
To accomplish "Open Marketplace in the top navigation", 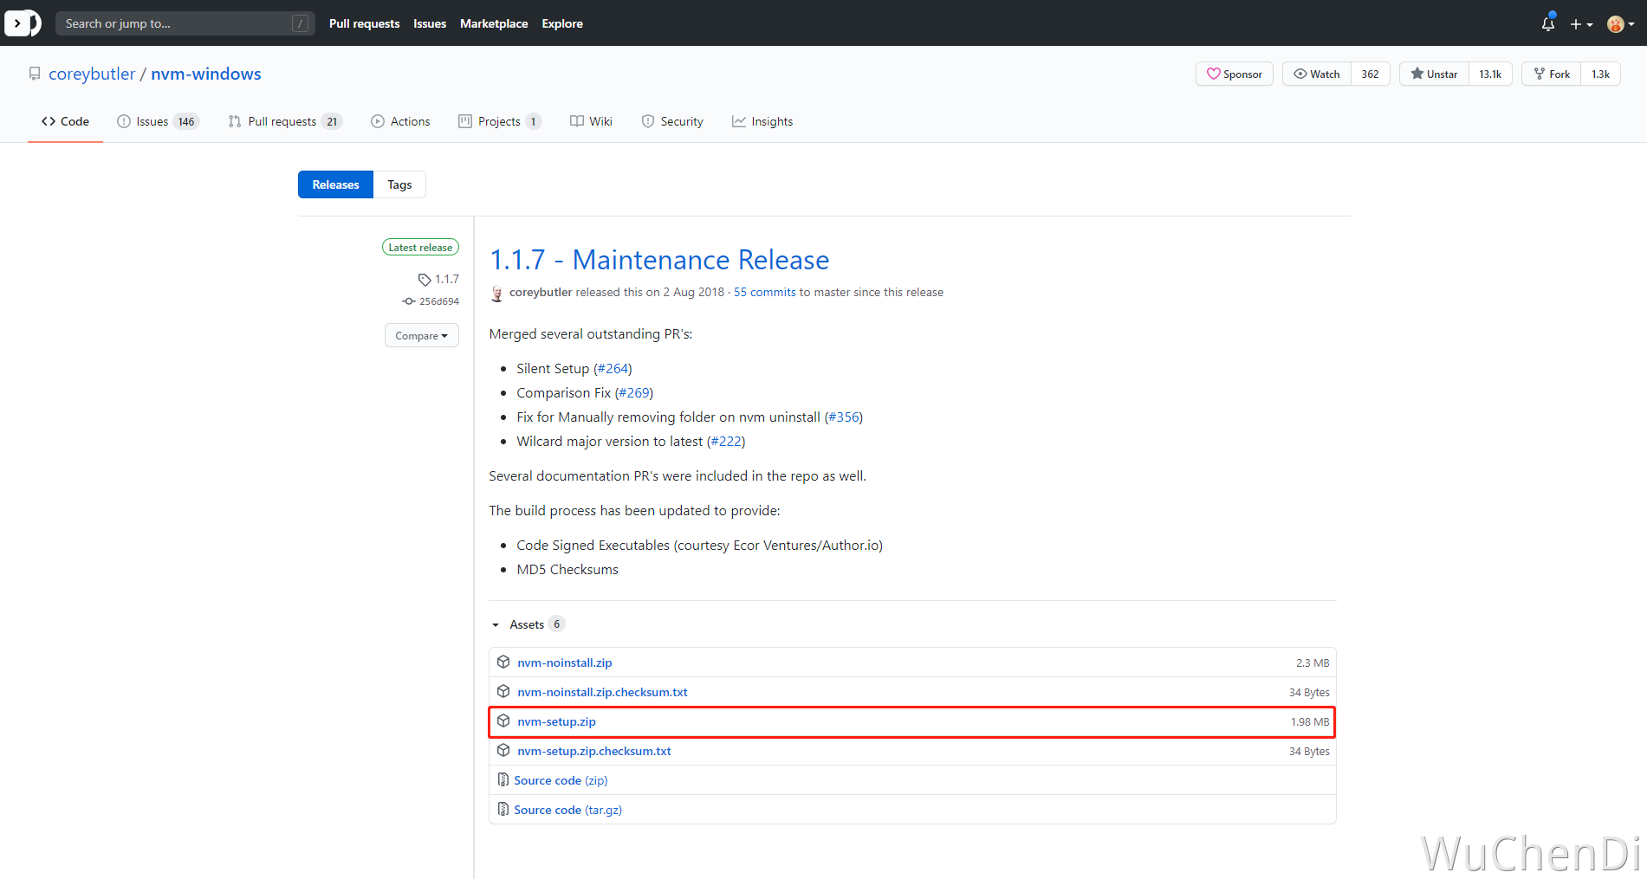I will pyautogui.click(x=494, y=23).
